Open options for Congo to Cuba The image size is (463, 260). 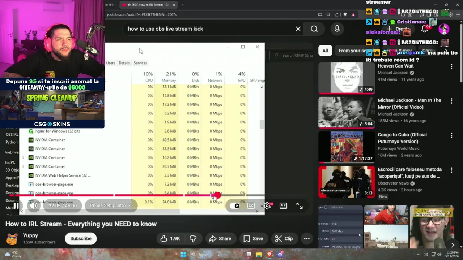tap(451, 135)
